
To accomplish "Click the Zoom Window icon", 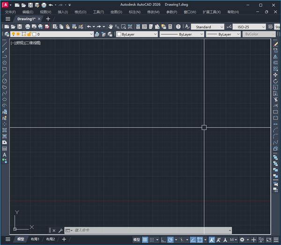I will 124,27.
